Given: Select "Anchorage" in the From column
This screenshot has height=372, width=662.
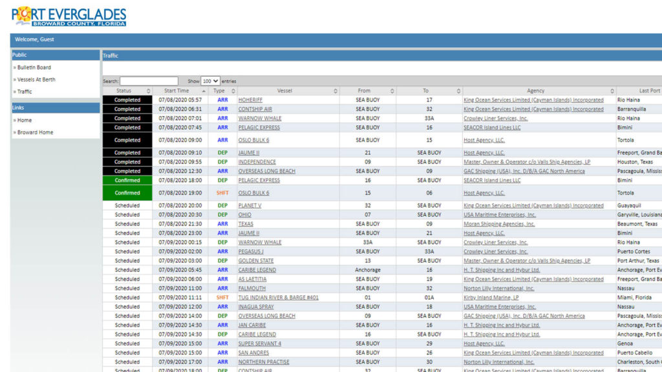Looking at the screenshot, I should click(x=368, y=270).
